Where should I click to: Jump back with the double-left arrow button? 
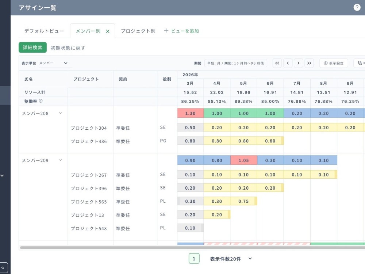(x=277, y=63)
